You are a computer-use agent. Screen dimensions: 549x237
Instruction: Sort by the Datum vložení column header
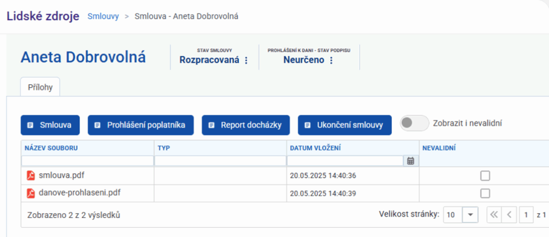[316, 148]
